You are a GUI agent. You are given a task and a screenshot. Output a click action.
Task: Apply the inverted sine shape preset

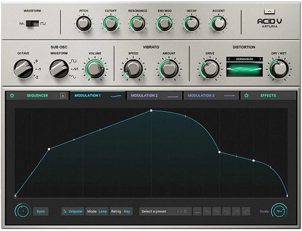click(x=217, y=211)
